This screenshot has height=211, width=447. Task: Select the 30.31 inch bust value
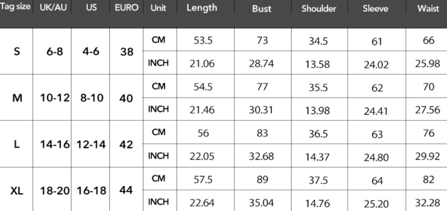(262, 110)
